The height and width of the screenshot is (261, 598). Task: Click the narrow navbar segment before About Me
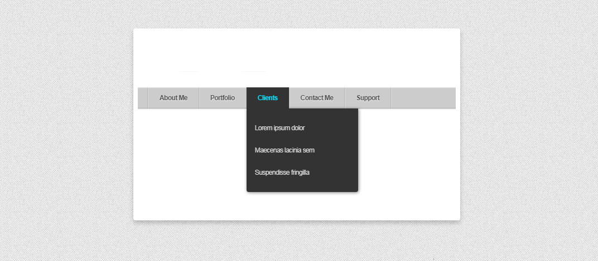(x=143, y=98)
